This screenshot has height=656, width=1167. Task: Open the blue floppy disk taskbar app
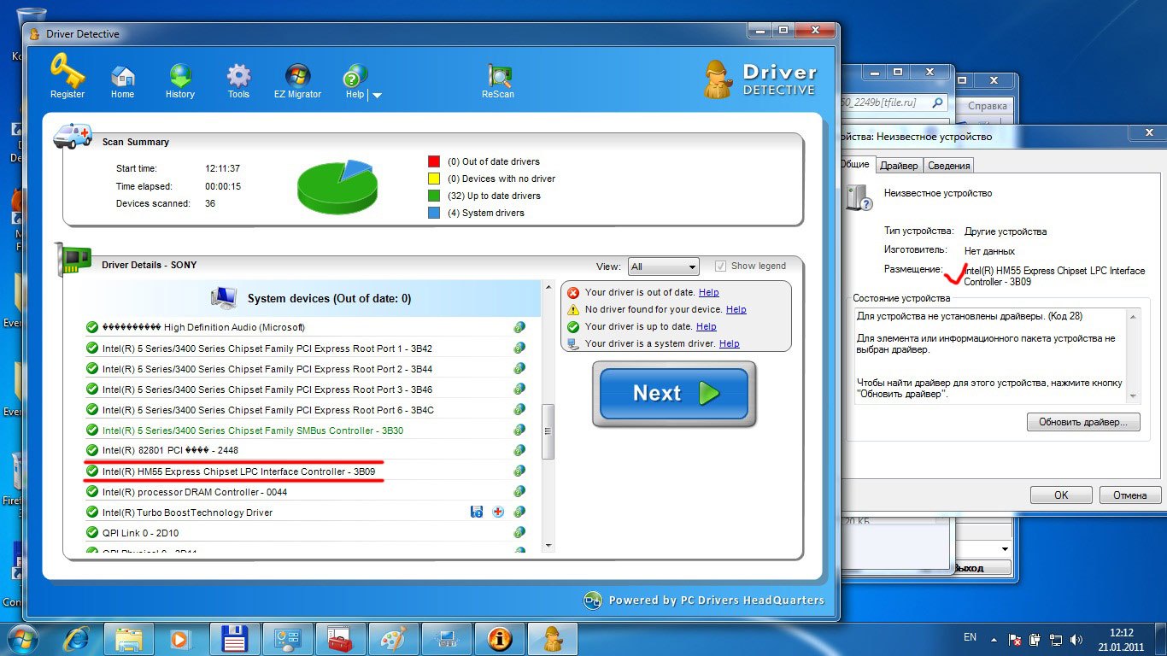234,638
